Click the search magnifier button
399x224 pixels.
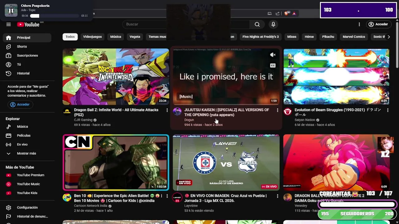click(x=257, y=24)
